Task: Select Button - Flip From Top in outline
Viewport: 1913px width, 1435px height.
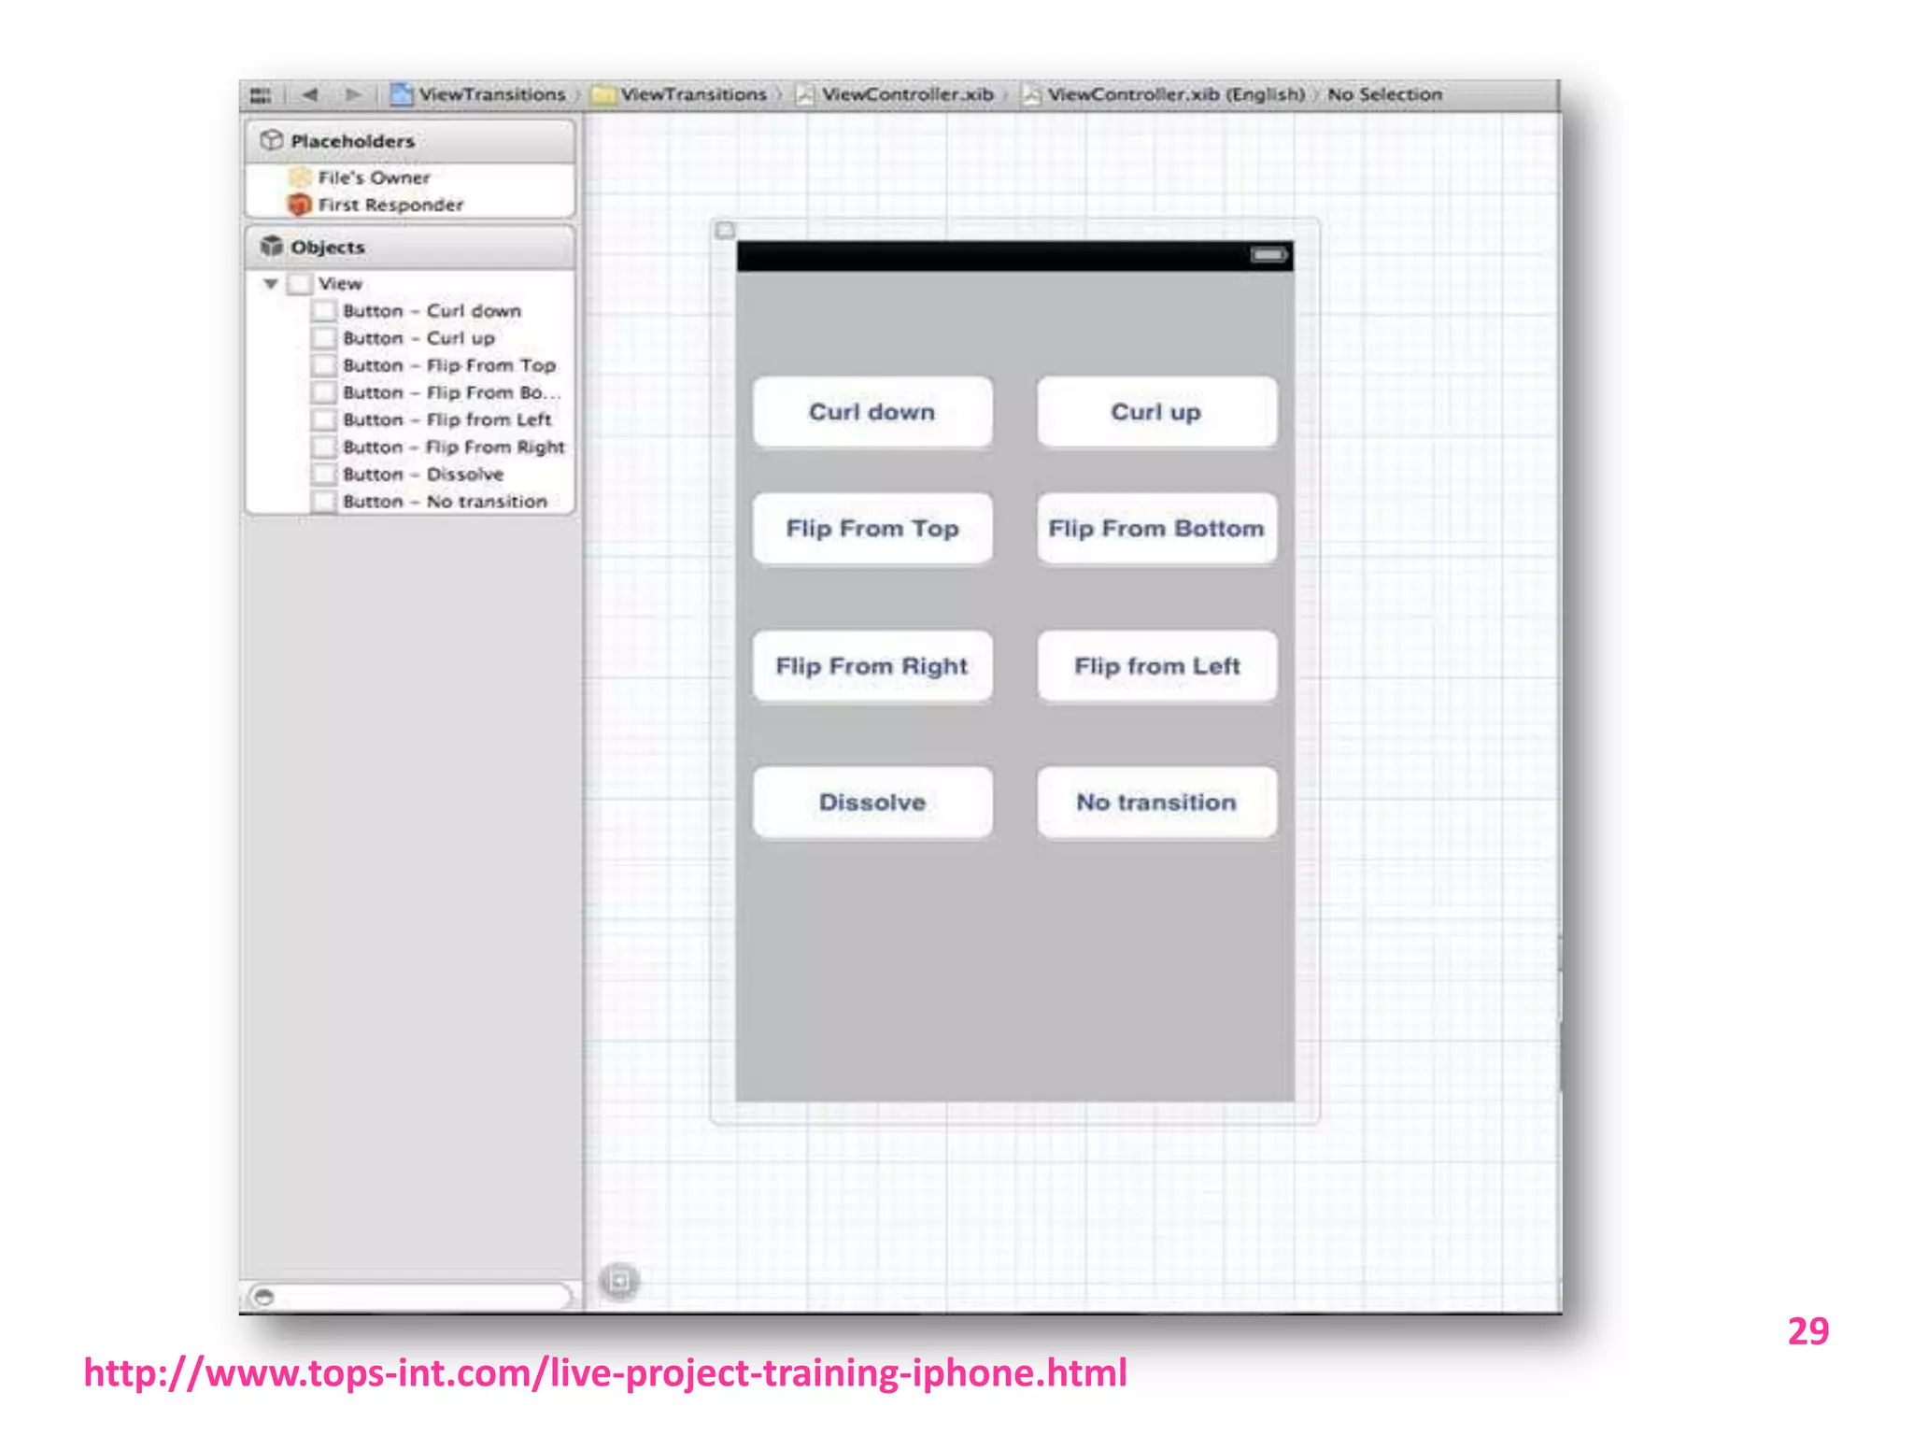Action: [409, 365]
